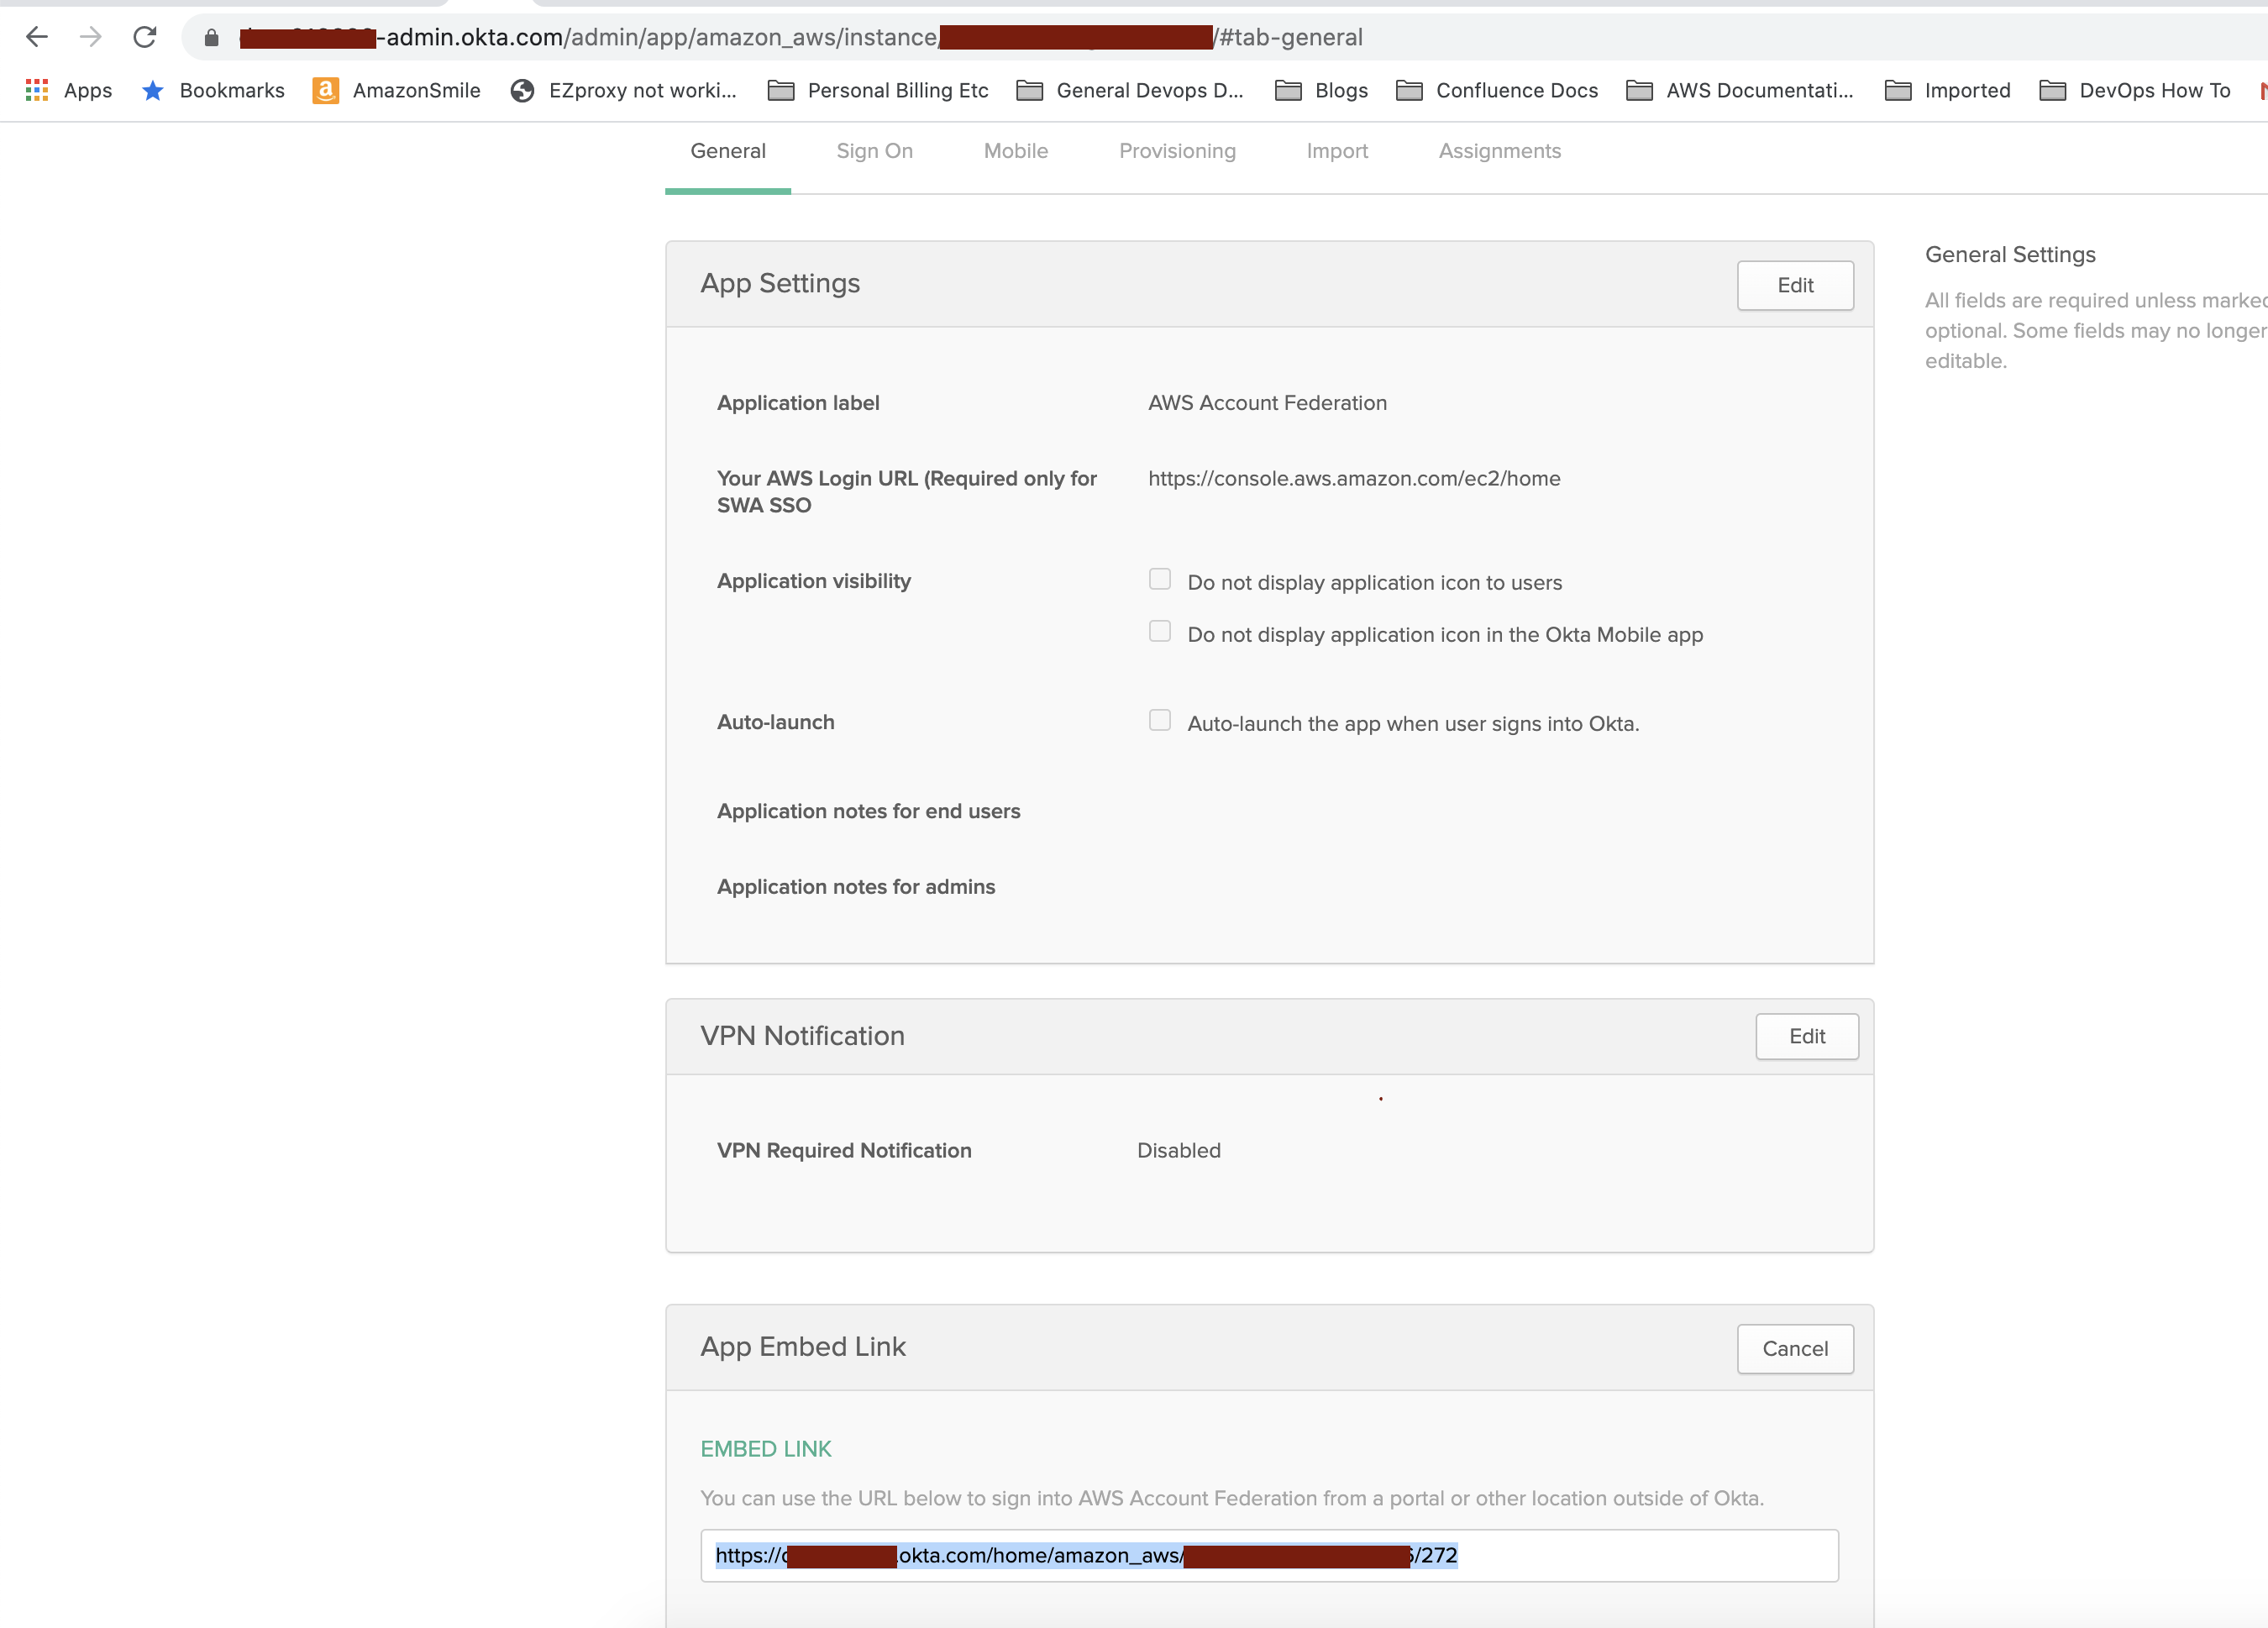This screenshot has height=1628, width=2268.
Task: Expand the Confluence Docs bookmark folder
Action: 1497,91
